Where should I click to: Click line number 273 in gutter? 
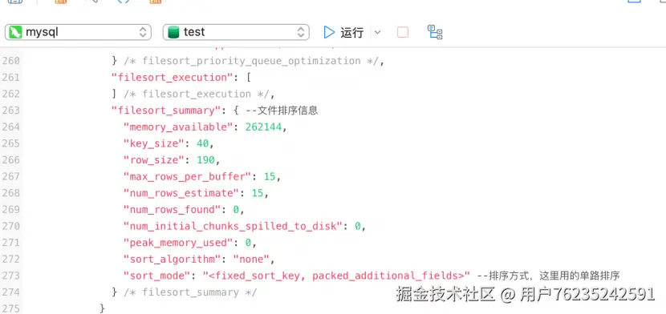point(10,276)
